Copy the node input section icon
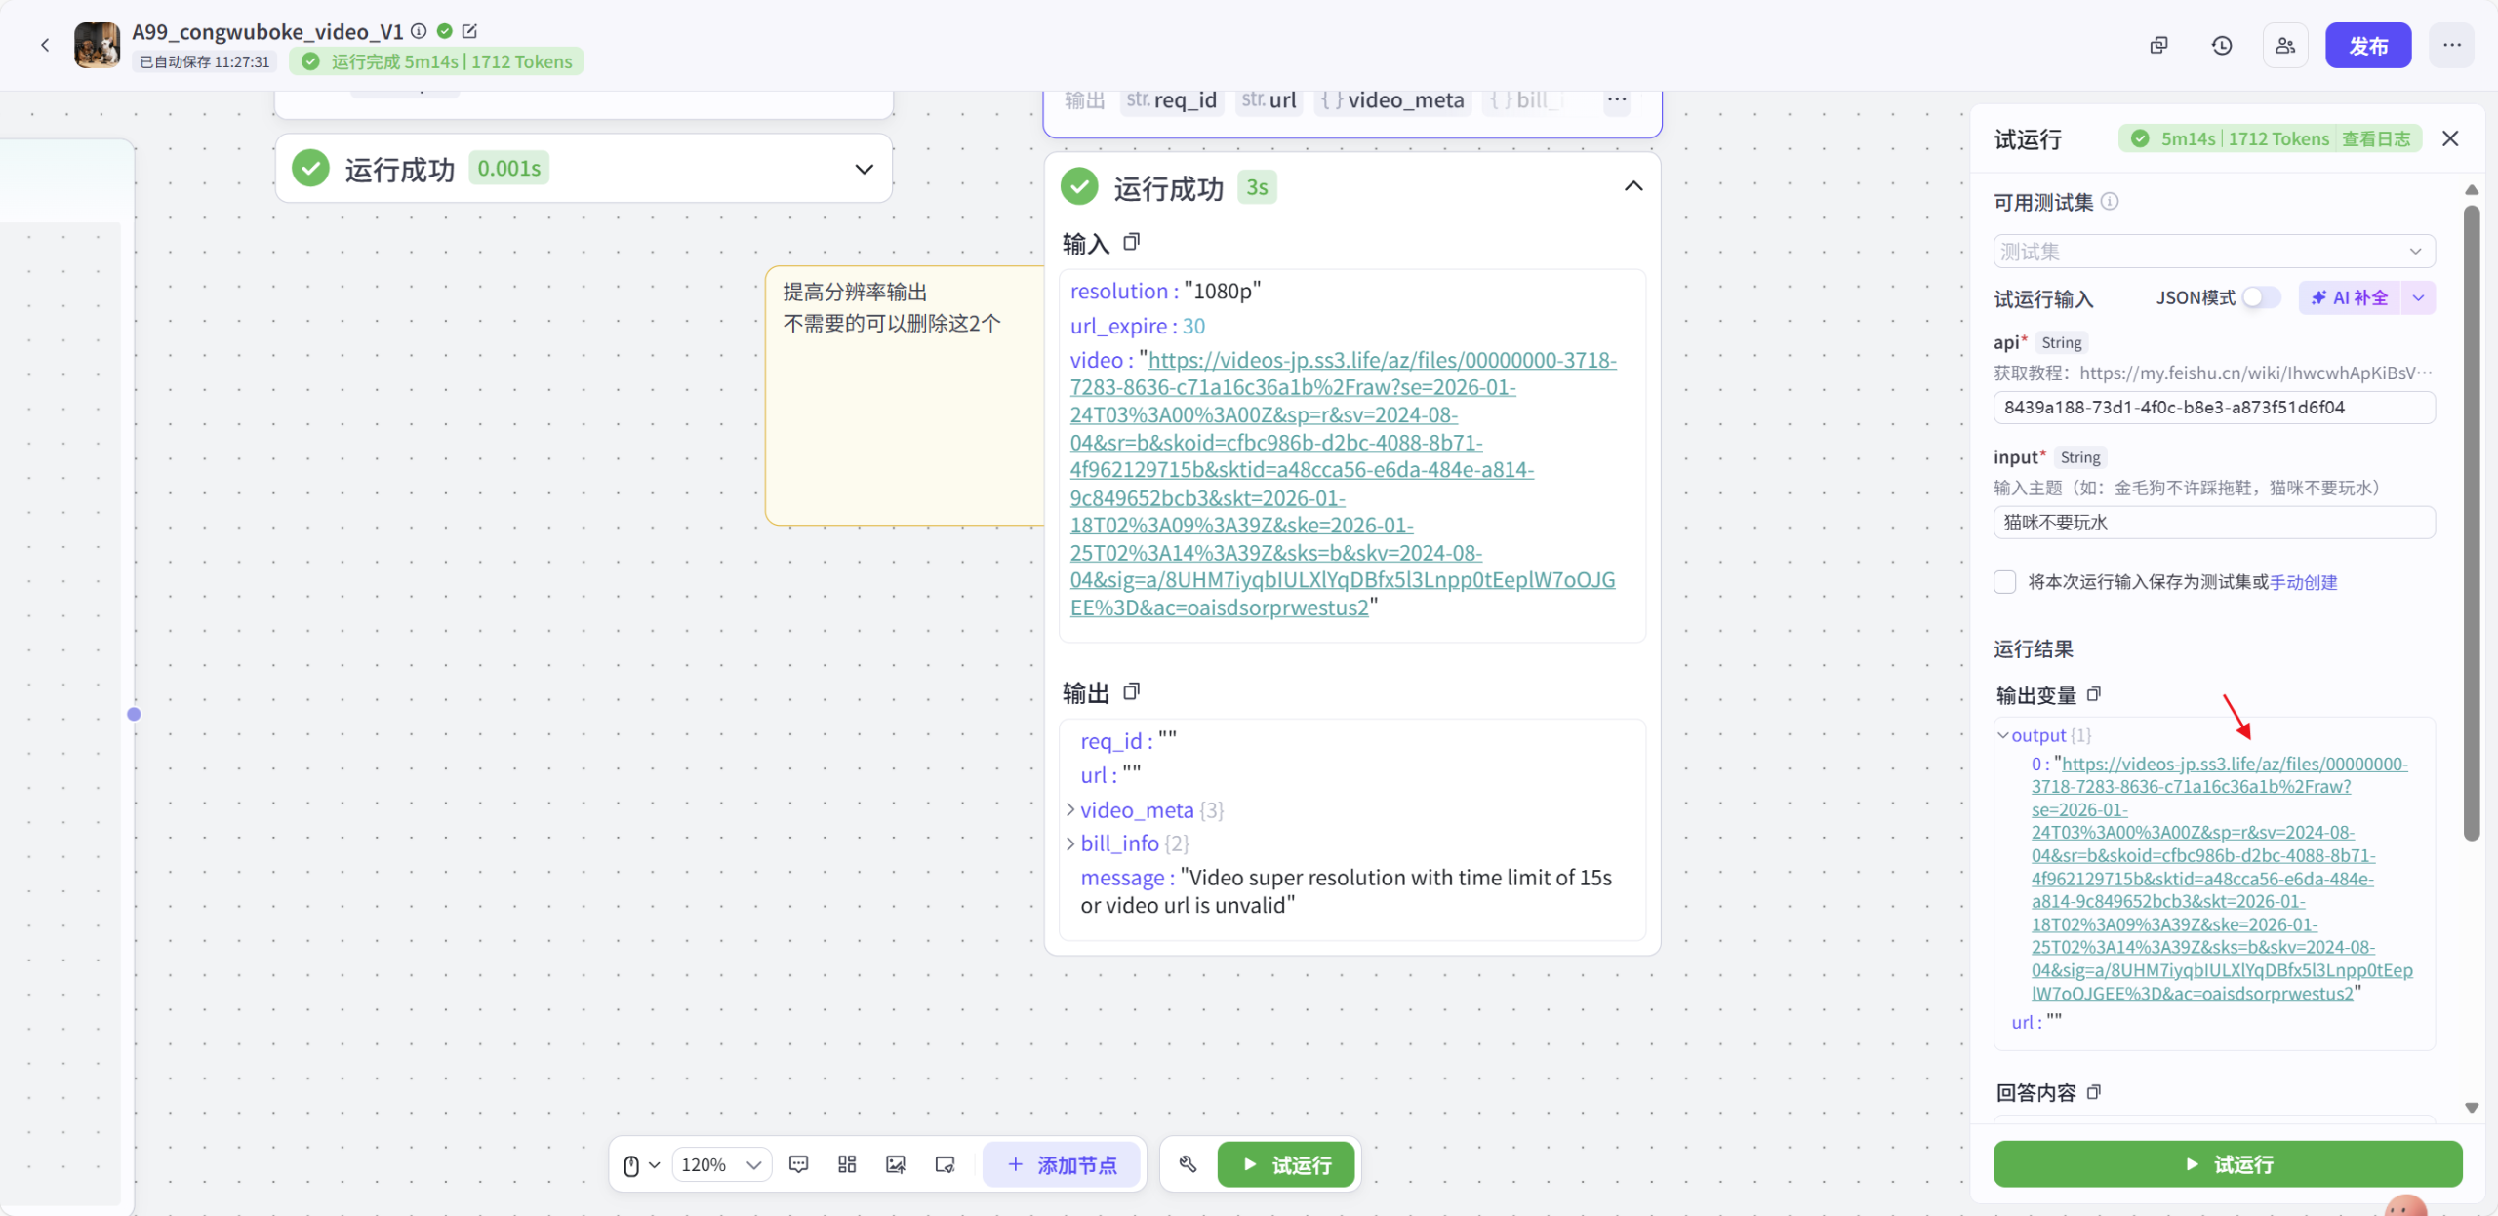The image size is (2498, 1216). pos(1131,242)
